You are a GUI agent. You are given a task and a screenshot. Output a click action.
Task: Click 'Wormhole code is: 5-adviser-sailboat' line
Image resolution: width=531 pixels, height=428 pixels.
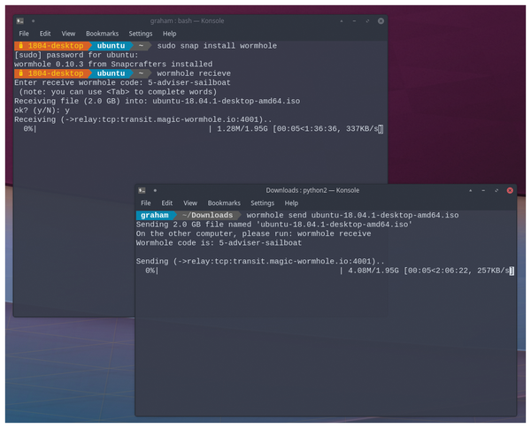point(219,243)
